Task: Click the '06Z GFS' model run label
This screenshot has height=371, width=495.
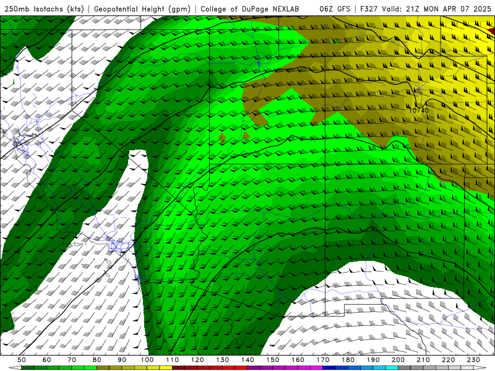Action: tap(335, 9)
